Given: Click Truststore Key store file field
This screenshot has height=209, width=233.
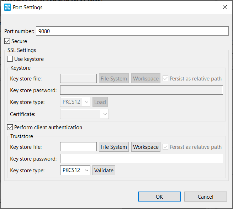Looking at the screenshot, I should point(79,147).
